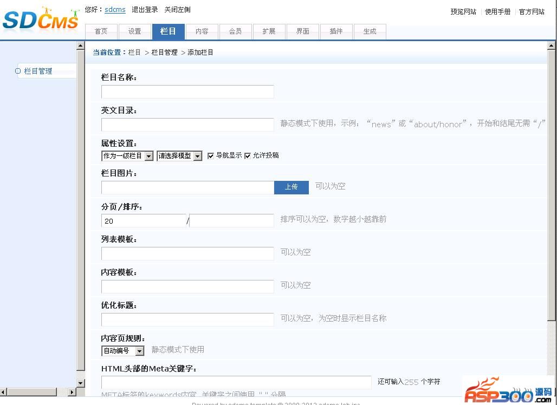Click the left sidebar scrollbar up arrow
557x405 pixels.
pos(81,46)
